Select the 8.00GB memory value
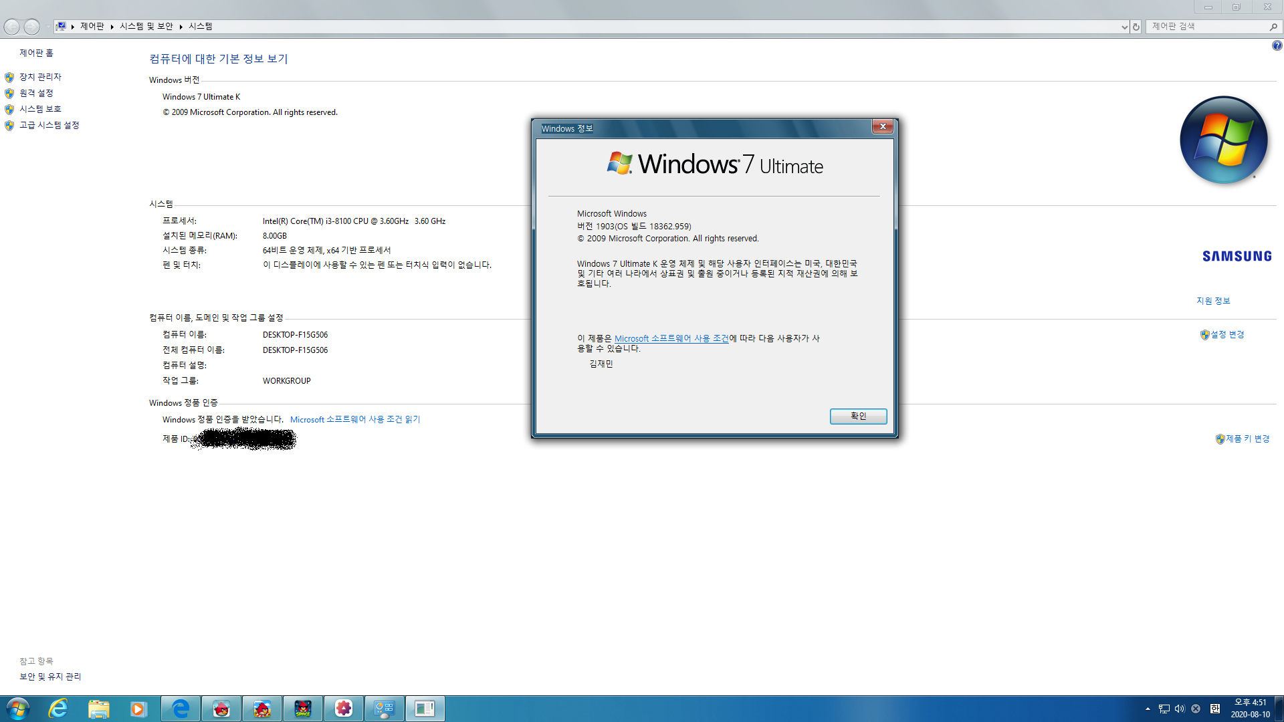 click(274, 235)
